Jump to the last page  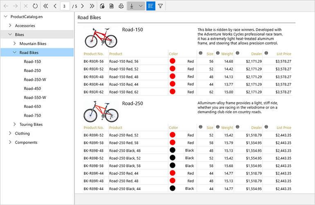tap(92, 6)
